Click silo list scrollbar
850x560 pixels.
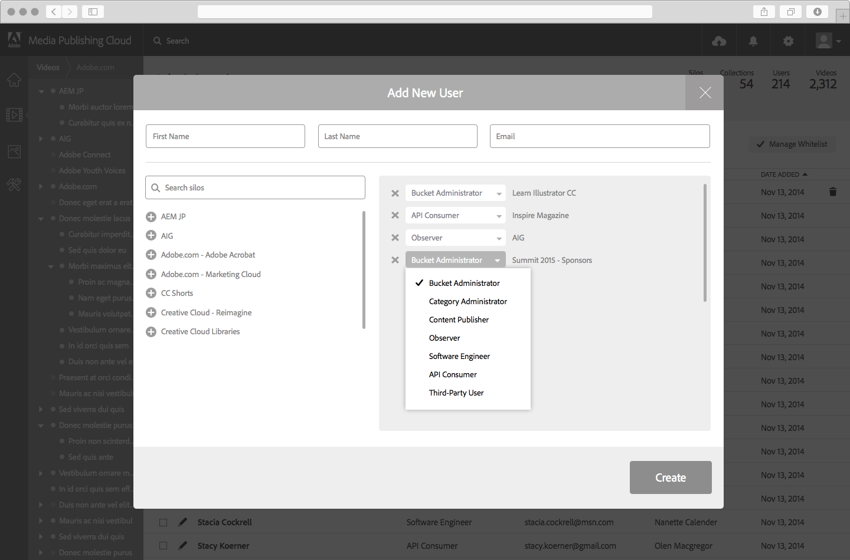(364, 269)
